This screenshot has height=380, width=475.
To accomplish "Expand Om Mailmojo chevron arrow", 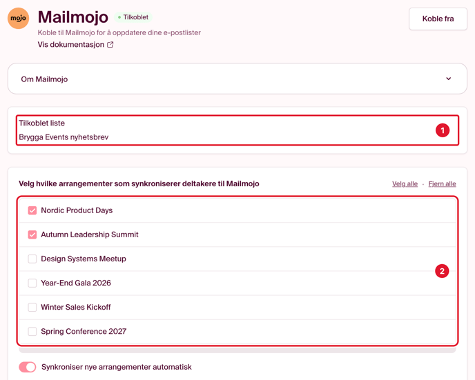I will 448,79.
